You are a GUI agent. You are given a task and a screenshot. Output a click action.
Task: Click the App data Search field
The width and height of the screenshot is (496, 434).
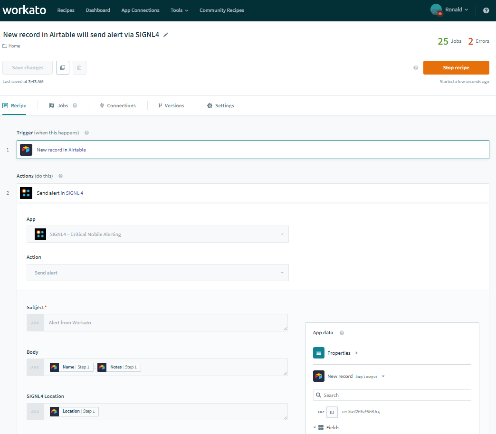392,395
